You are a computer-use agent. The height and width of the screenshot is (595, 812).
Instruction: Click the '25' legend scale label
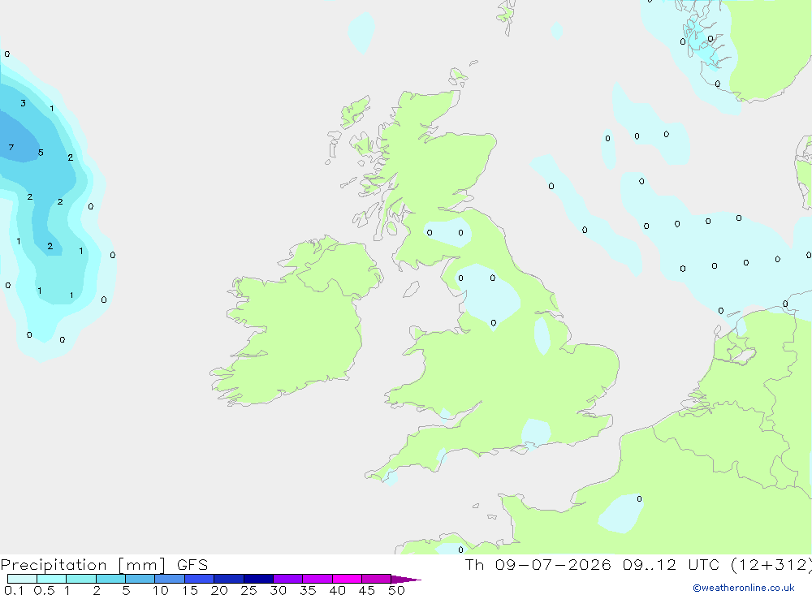[x=249, y=590]
